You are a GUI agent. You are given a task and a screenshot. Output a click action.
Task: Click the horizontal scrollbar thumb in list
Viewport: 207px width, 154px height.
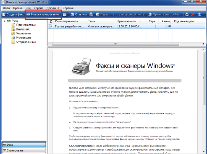point(116,44)
